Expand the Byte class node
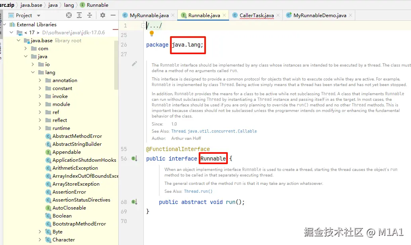This screenshot has width=411, height=245. point(40,232)
